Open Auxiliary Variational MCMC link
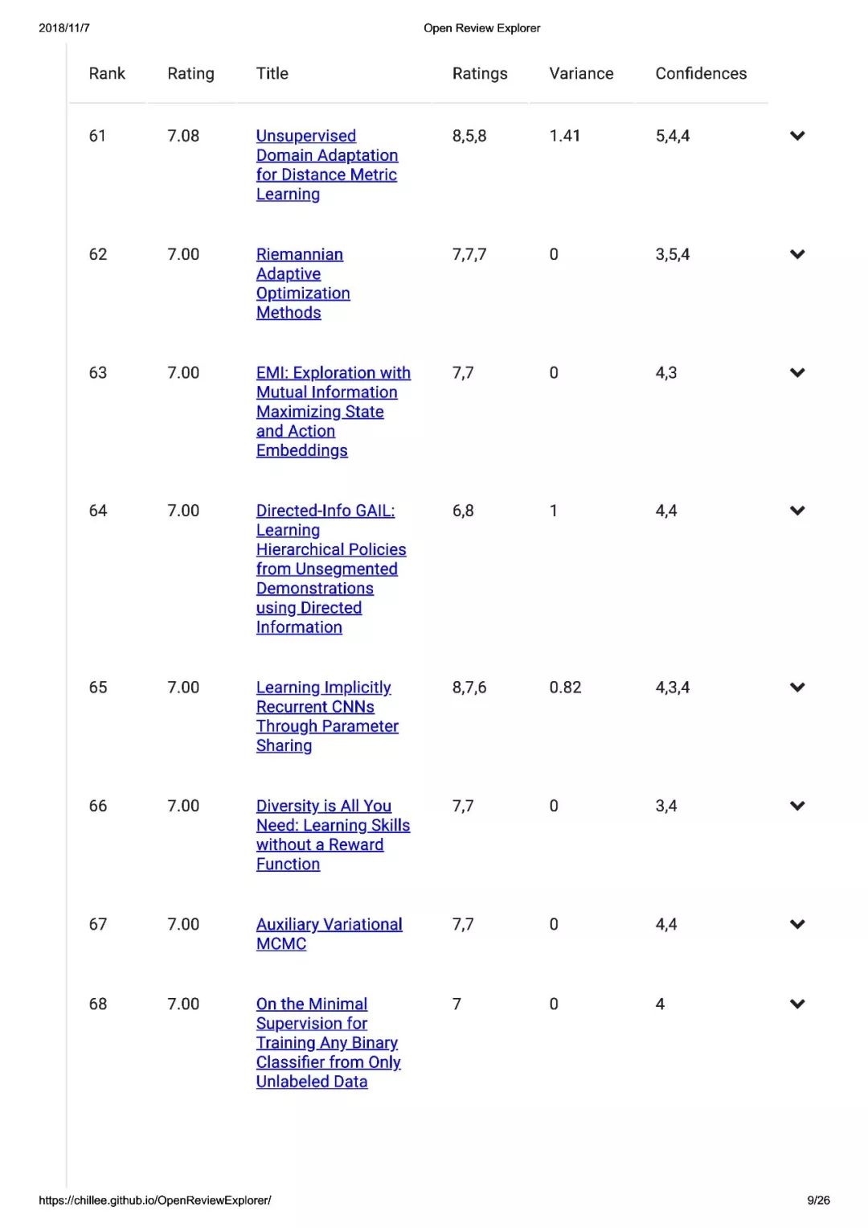Image resolution: width=868 pixels, height=1228 pixels. [330, 934]
